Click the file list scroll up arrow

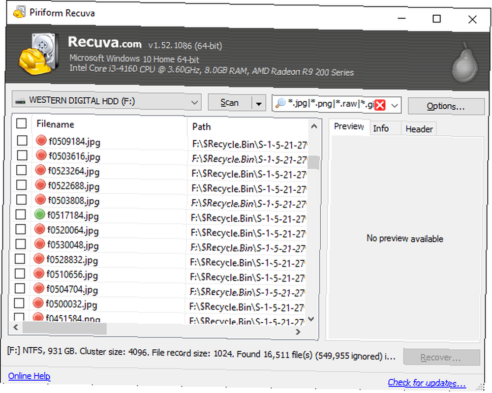pos(314,126)
